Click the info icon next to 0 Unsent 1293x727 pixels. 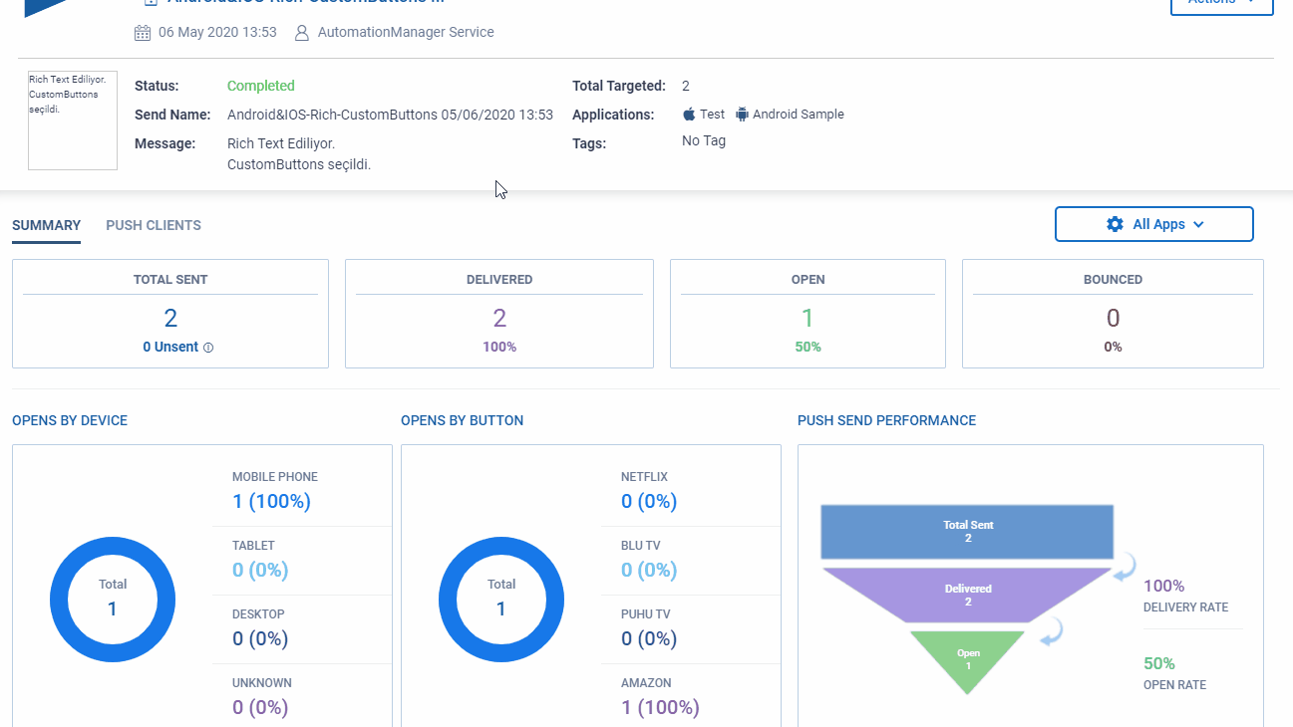point(208,348)
